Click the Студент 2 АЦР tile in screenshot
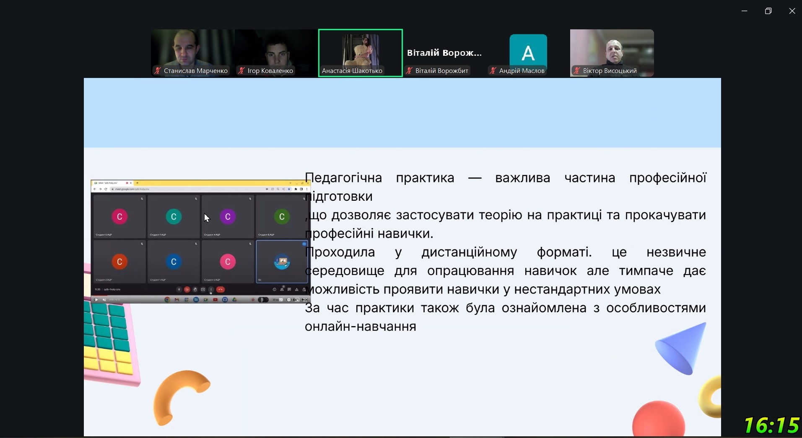 [119, 262]
